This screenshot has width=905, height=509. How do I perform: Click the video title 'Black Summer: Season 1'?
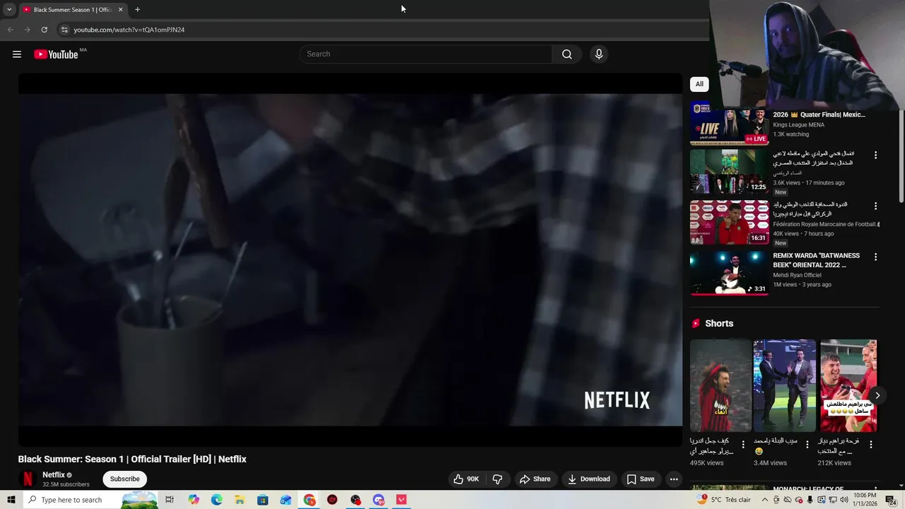(132, 460)
